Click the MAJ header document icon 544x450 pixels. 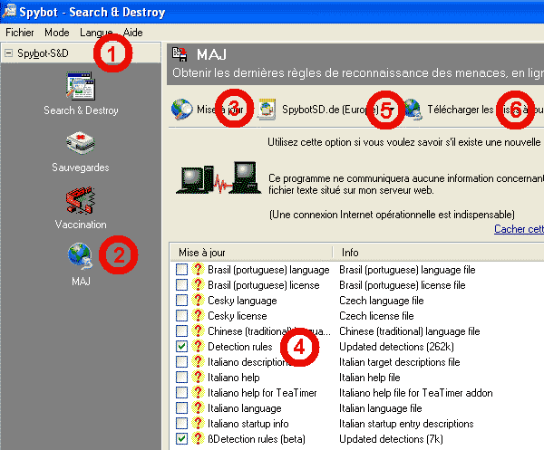180,54
